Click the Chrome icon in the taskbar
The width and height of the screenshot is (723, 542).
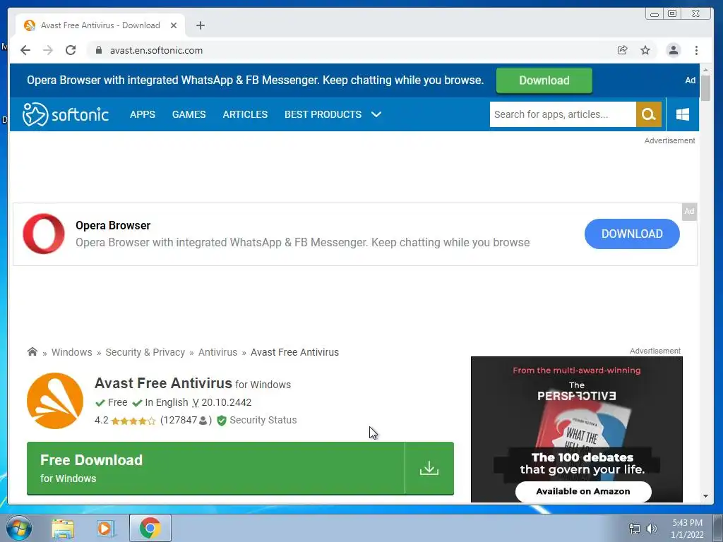point(150,528)
